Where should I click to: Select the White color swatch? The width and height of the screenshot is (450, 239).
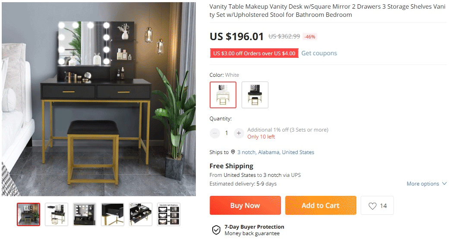pyautogui.click(x=223, y=95)
